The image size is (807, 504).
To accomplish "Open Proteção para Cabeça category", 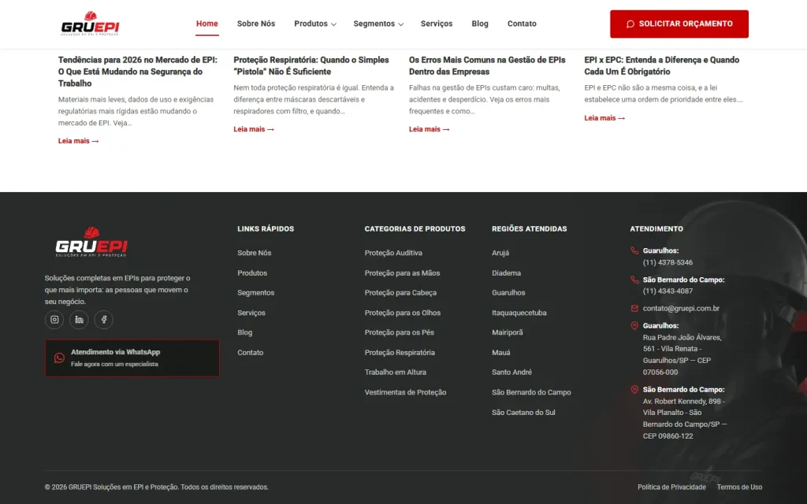I will click(400, 293).
